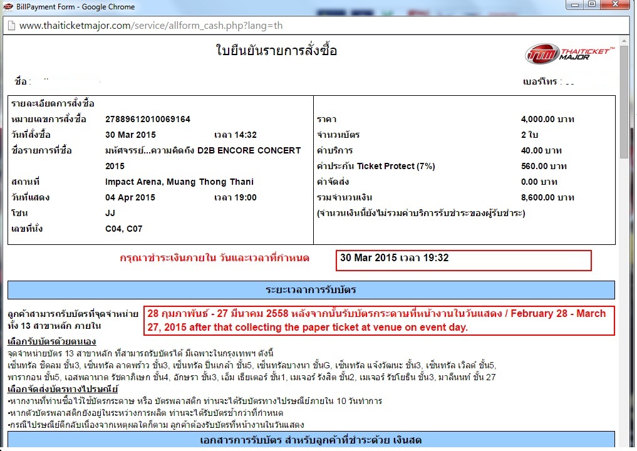Click the seat numbers C04, C07

click(x=124, y=229)
